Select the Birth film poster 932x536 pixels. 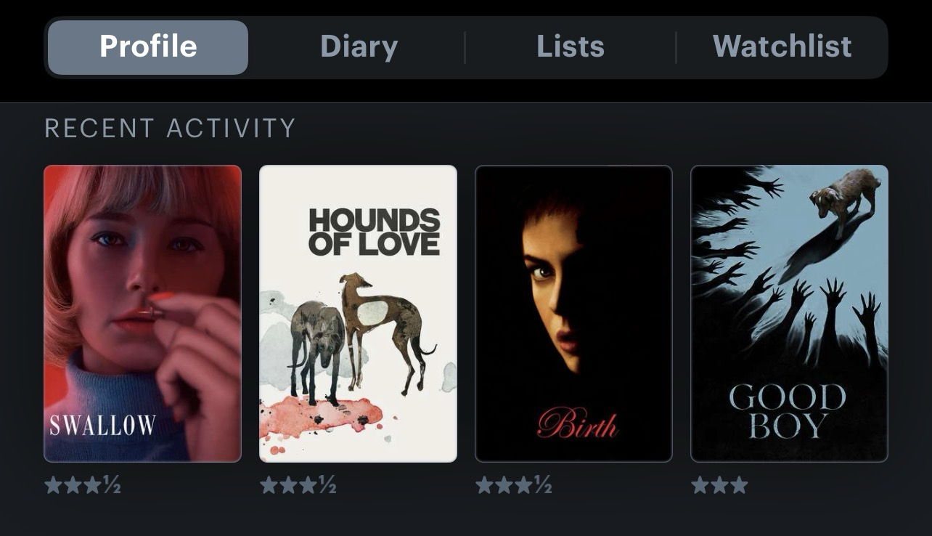(573, 314)
